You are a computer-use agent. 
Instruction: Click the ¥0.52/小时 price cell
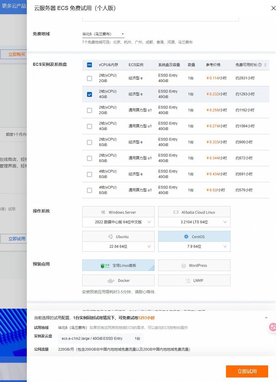(x=216, y=190)
